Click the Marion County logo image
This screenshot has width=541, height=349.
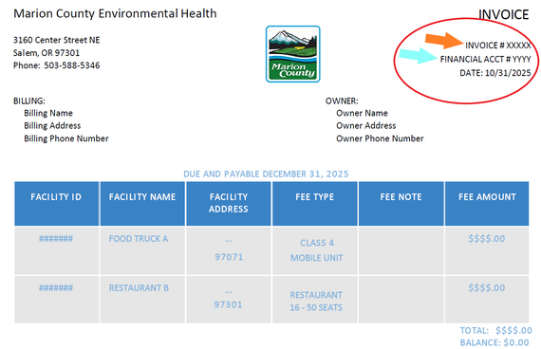pos(292,54)
